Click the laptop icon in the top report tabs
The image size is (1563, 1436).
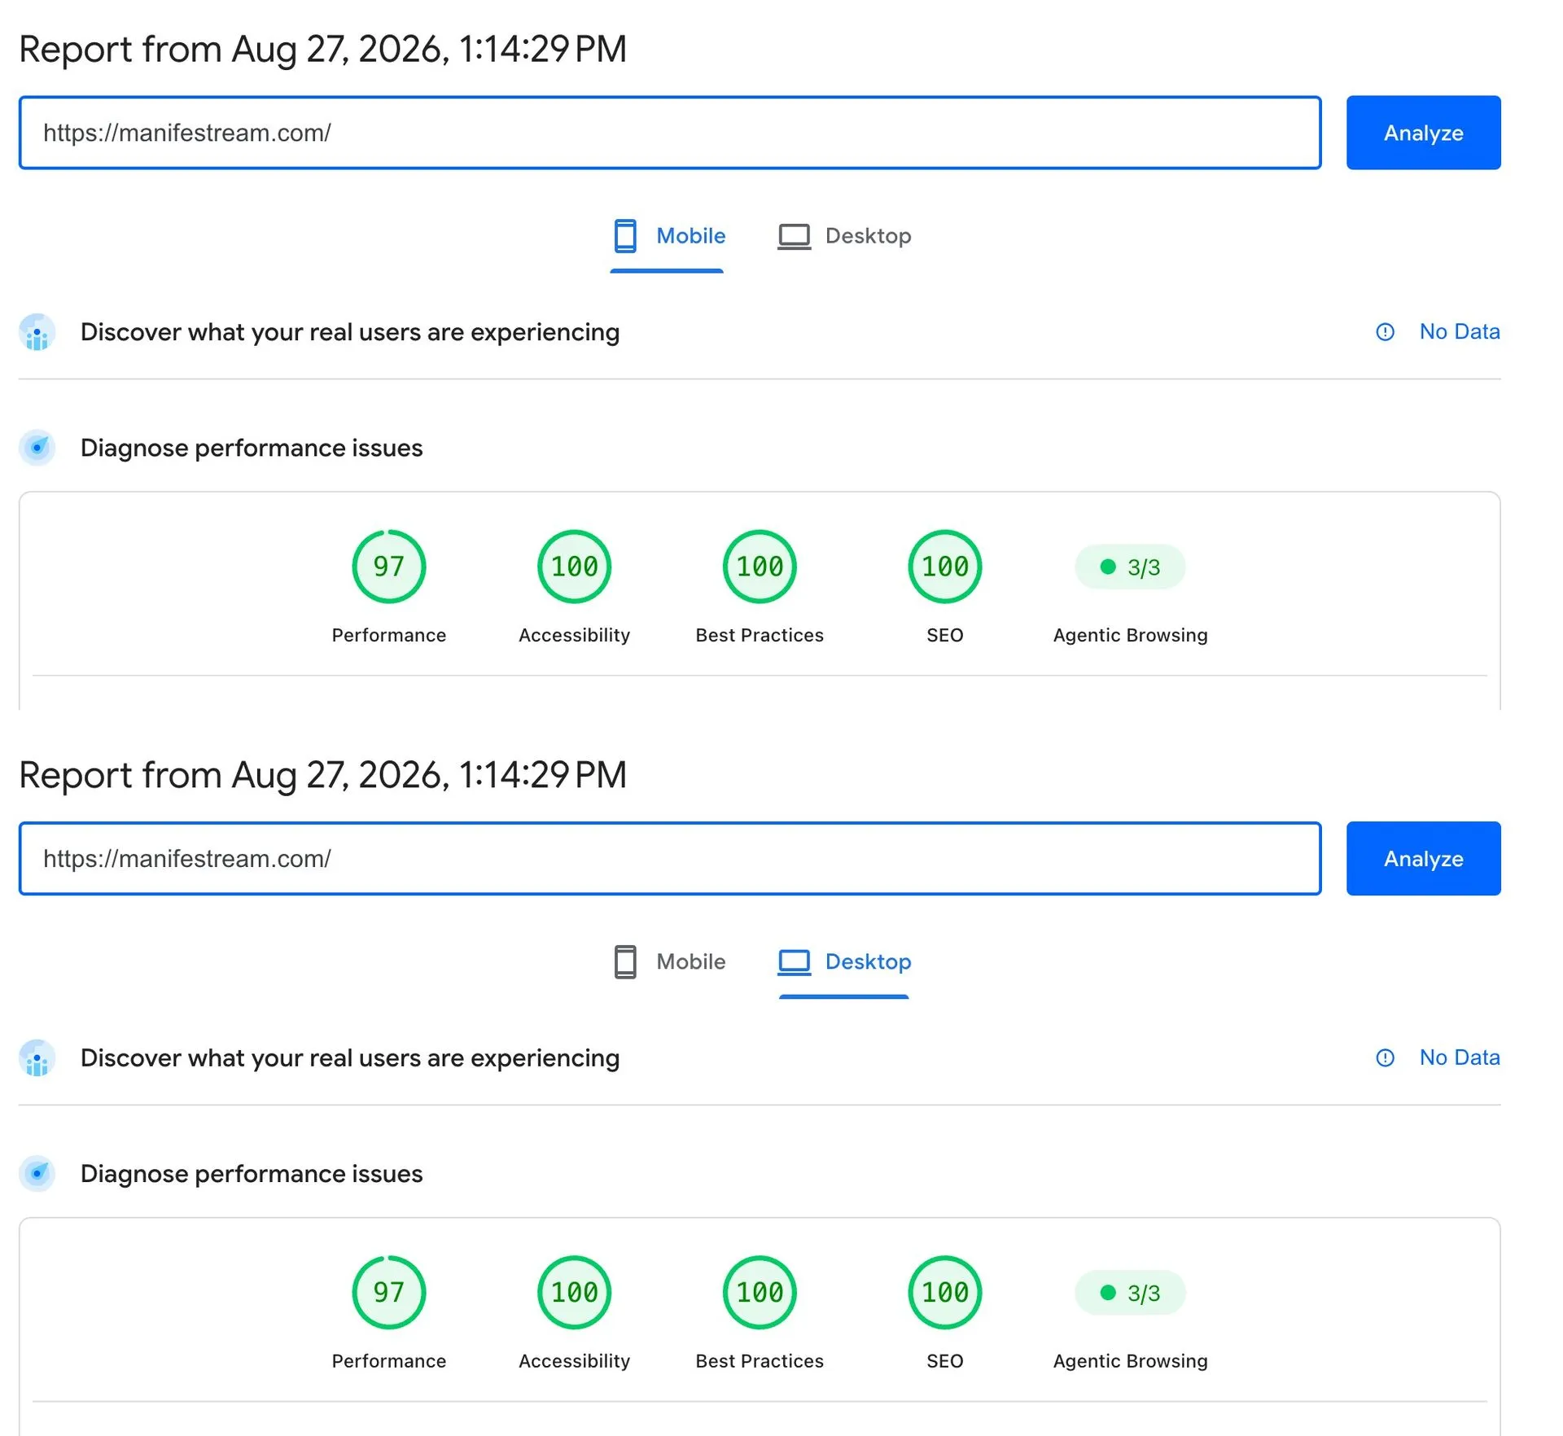point(794,237)
